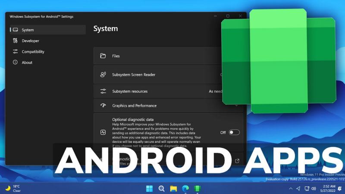
Task: Select the System sidebar item
Action: pos(48,30)
